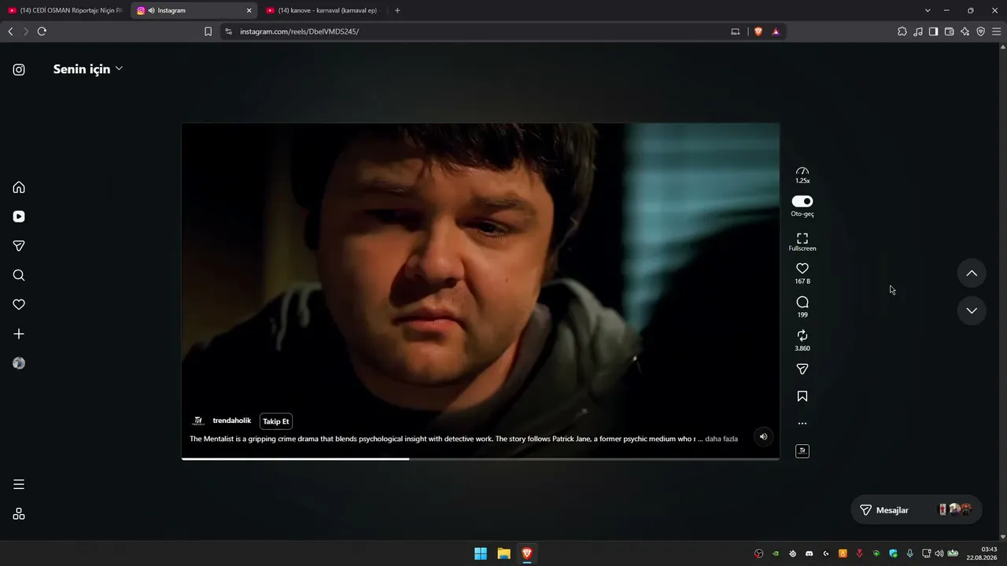Open Discord from the system tray
Screen dimensions: 1007x566
click(x=809, y=553)
